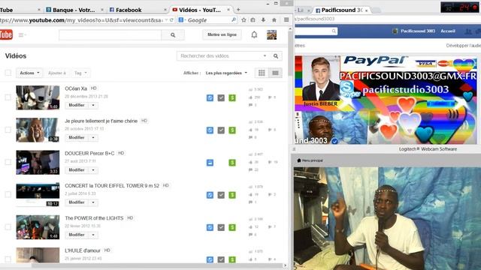Go to the browser home icon
Screen dimensions: 481x270
point(274,20)
